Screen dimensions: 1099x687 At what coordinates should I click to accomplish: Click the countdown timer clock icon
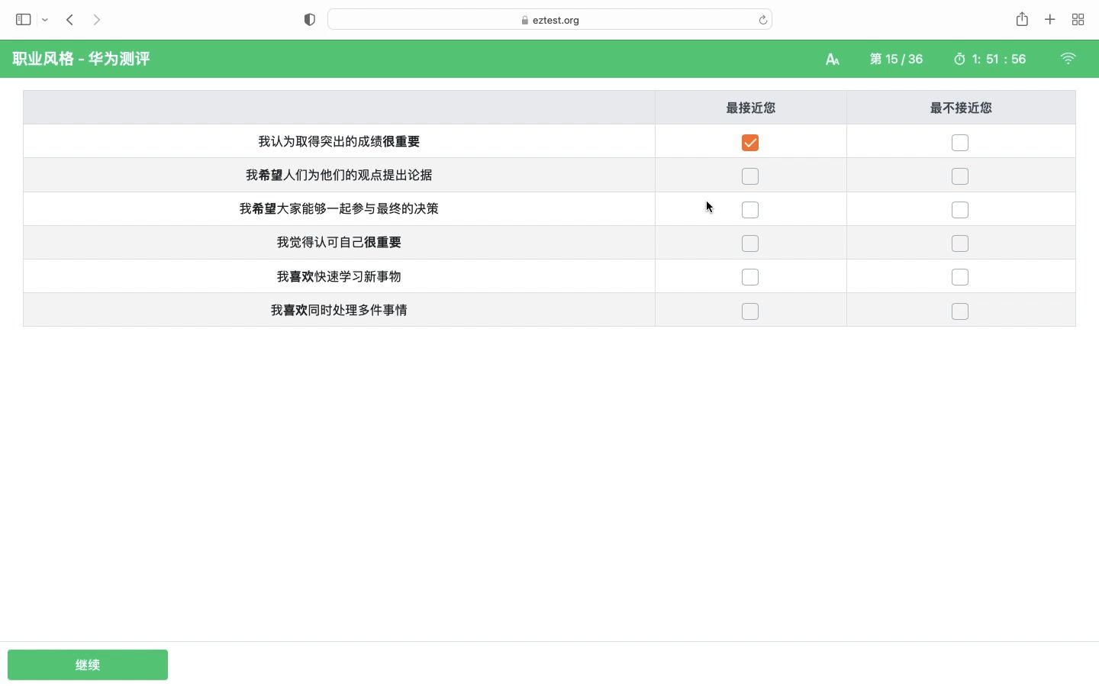[x=959, y=59]
